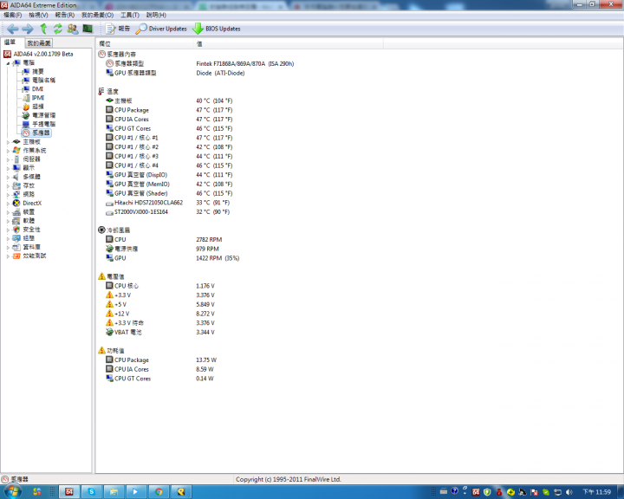
Task: Click the Forward arrow toolbar icon
Action: pos(28,29)
